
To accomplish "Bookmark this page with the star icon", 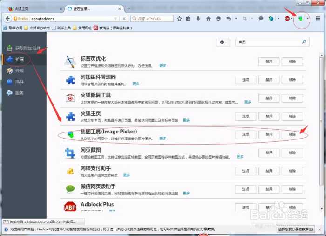I will pyautogui.click(x=179, y=19).
